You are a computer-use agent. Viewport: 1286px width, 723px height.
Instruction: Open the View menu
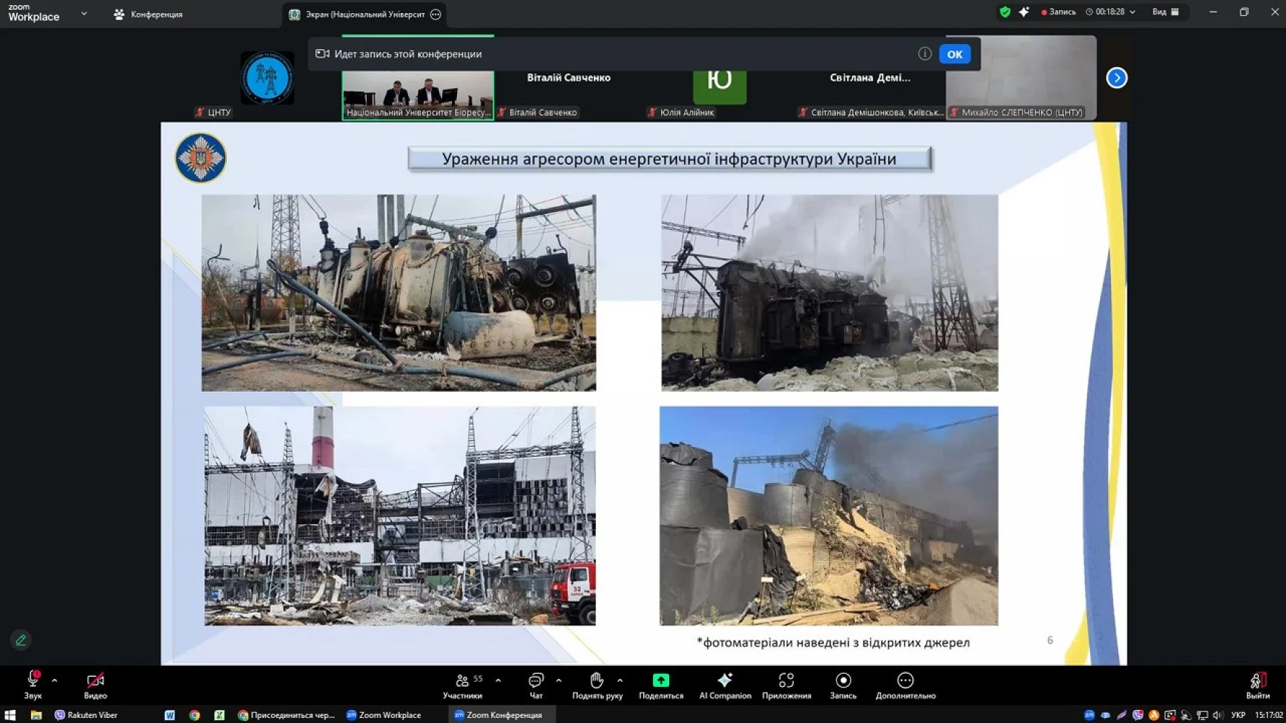click(x=1164, y=12)
